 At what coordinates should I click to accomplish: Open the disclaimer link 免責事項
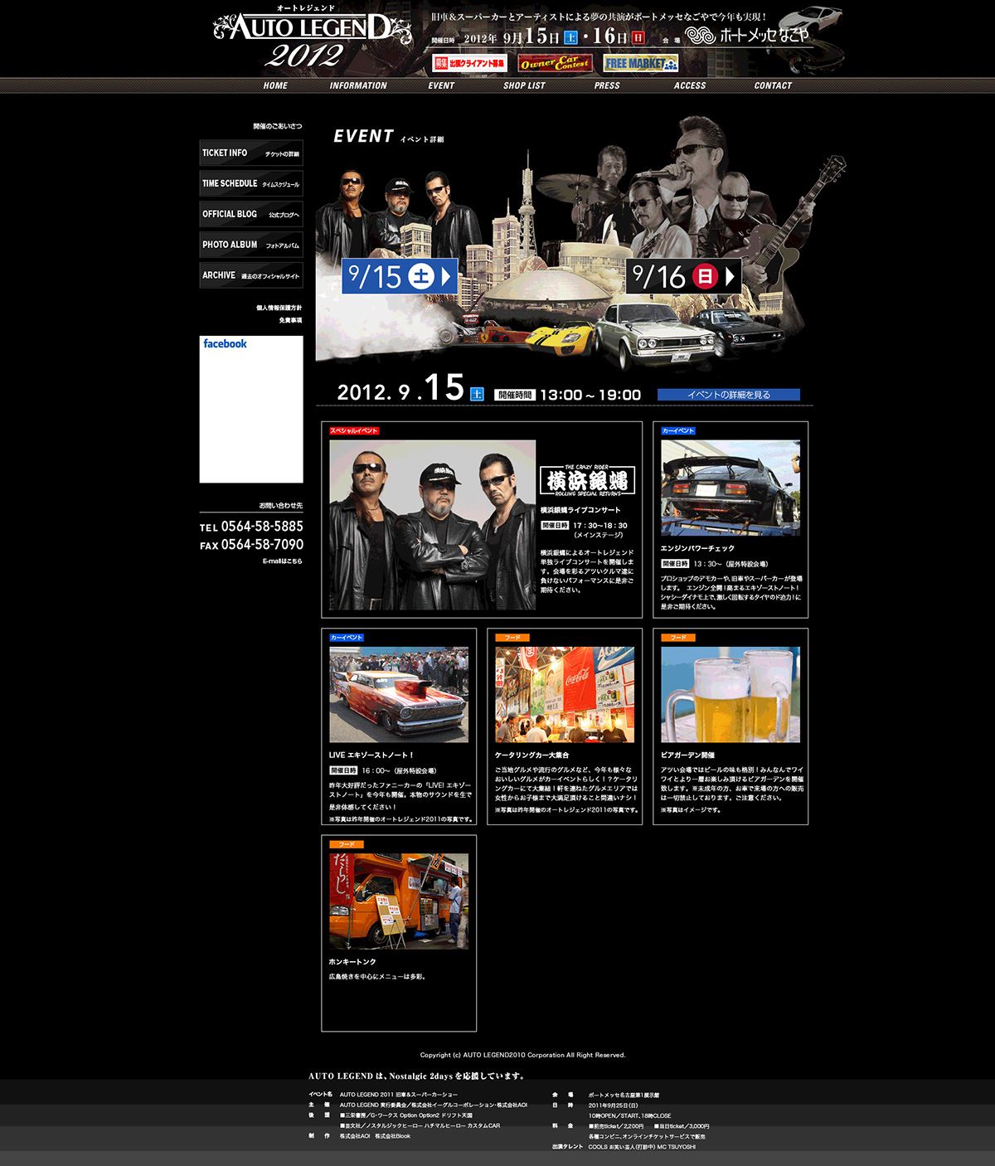[290, 320]
